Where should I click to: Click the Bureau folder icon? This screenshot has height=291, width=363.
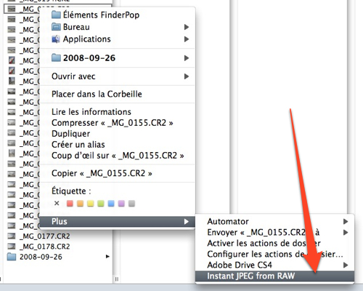click(x=56, y=27)
